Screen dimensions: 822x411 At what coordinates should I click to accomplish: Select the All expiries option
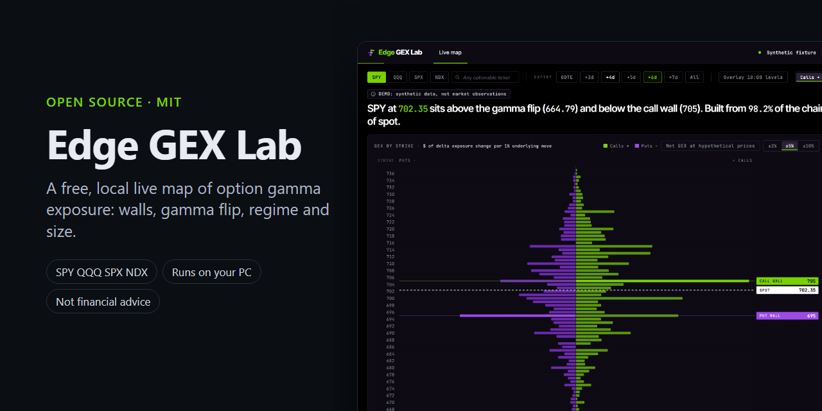tap(694, 77)
